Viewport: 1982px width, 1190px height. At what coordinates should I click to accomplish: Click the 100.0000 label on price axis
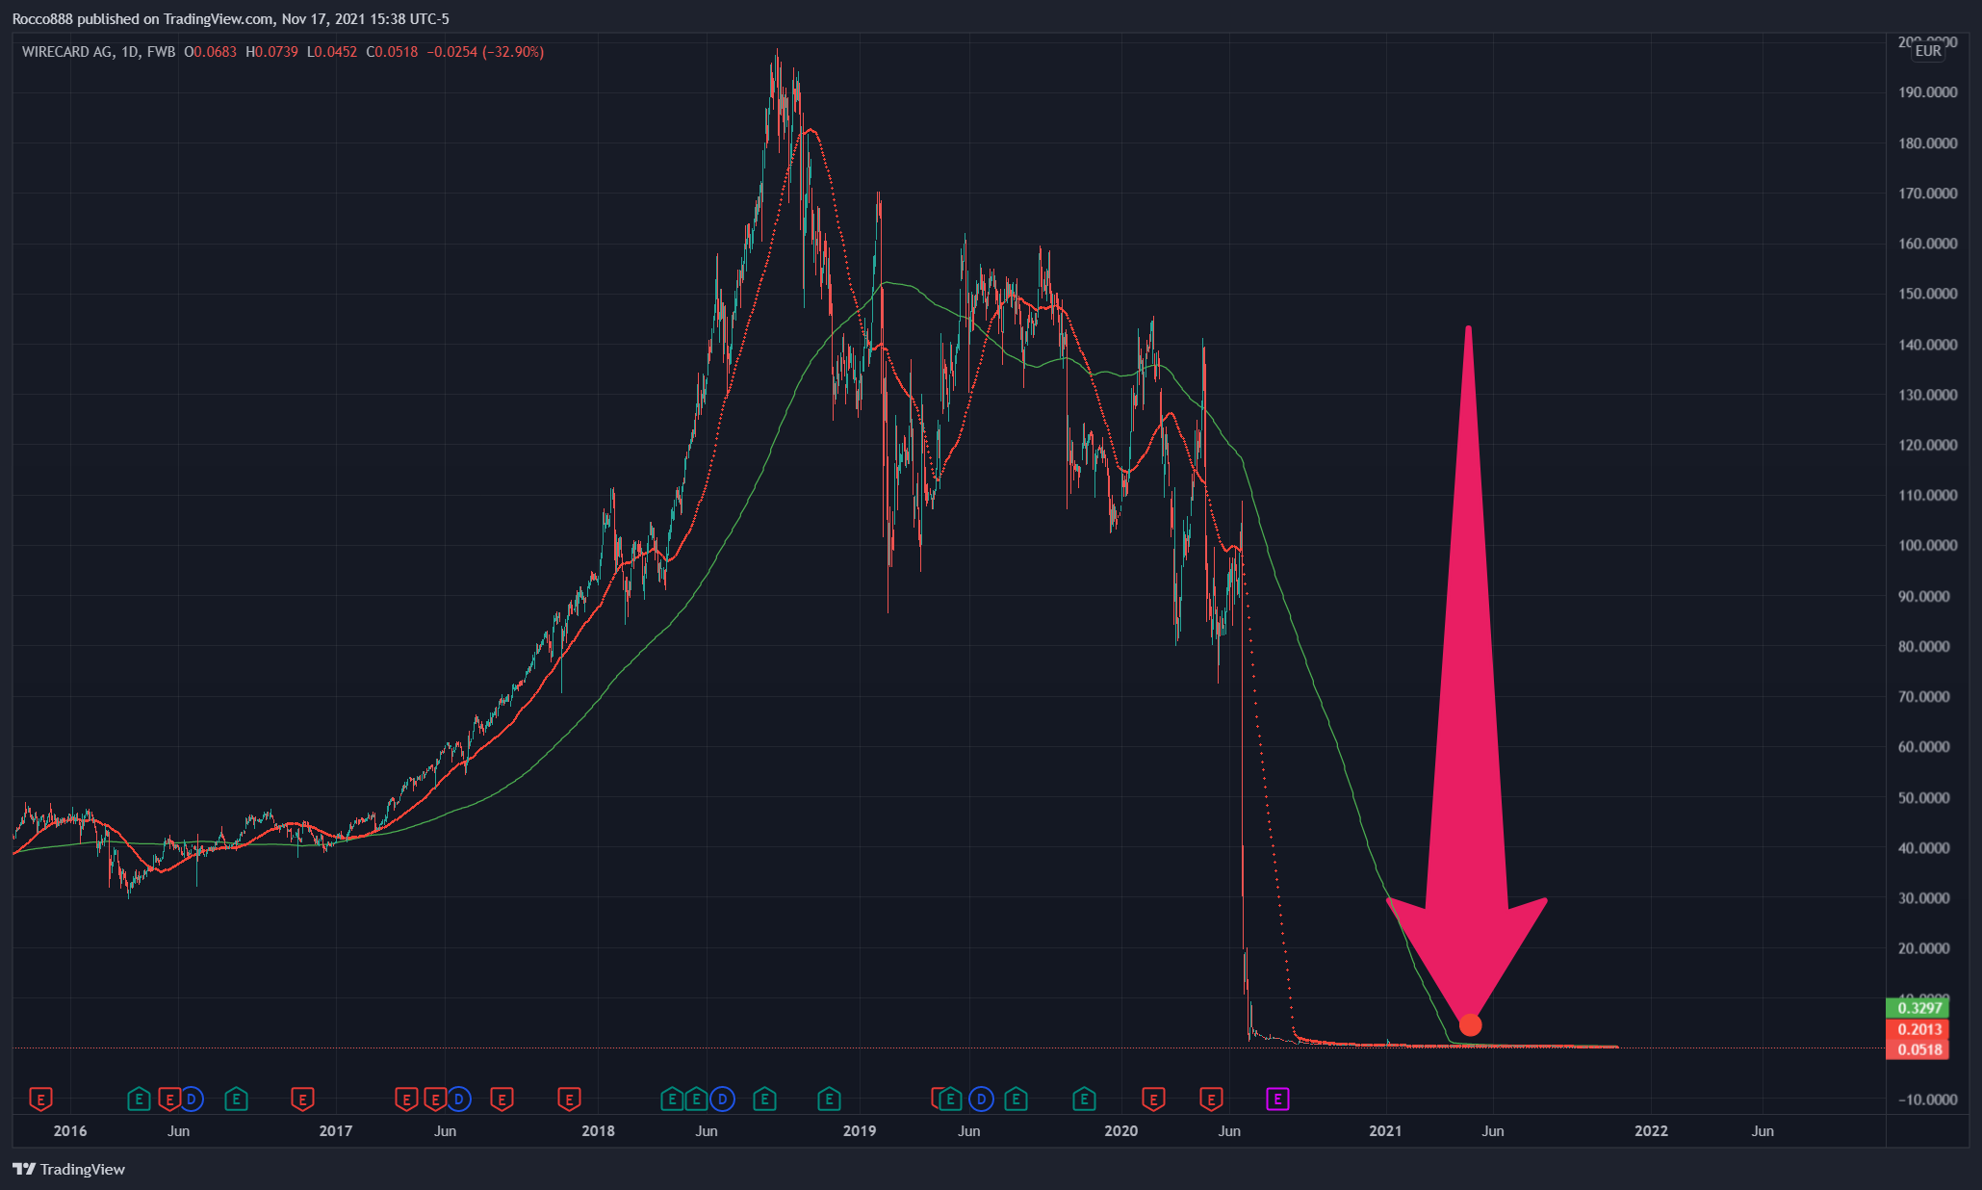coord(1927,545)
